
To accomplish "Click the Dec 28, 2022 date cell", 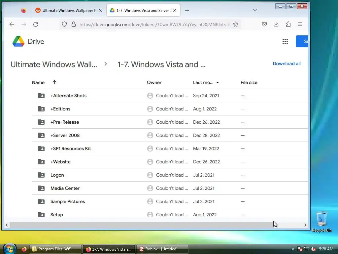I will (x=206, y=135).
